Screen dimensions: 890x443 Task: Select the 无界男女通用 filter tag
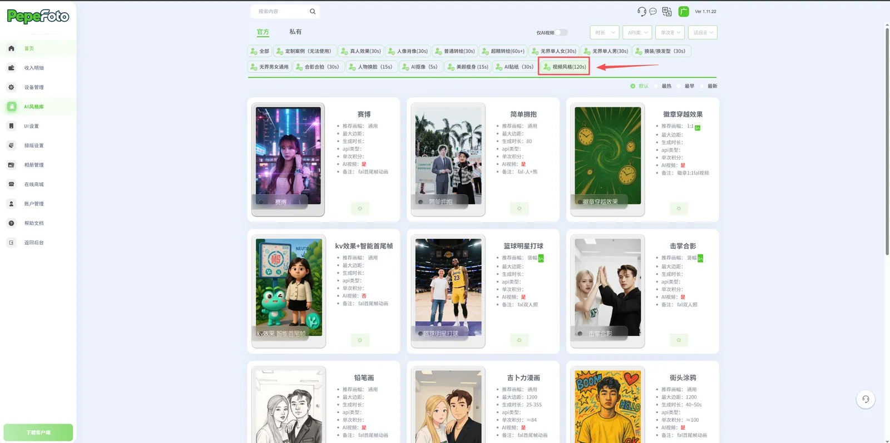pyautogui.click(x=269, y=67)
